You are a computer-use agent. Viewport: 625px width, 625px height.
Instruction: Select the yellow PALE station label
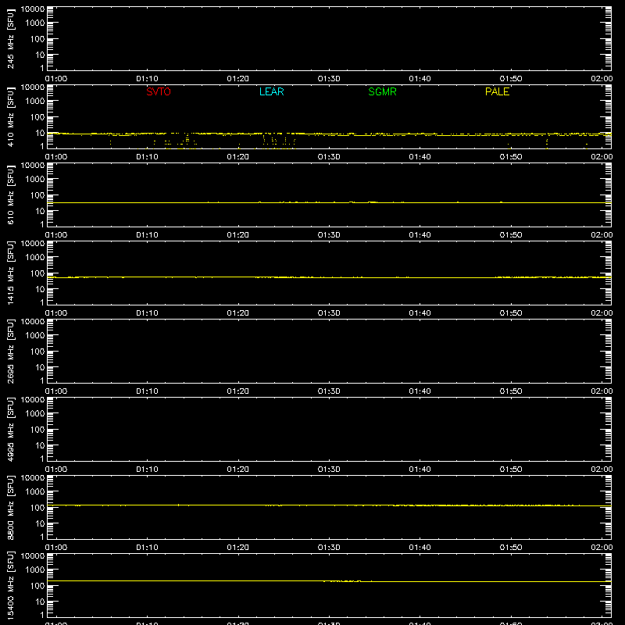[x=497, y=91]
